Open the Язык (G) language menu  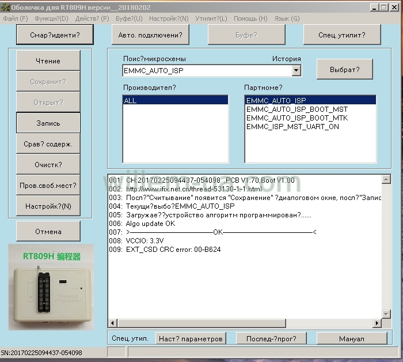tap(287, 18)
